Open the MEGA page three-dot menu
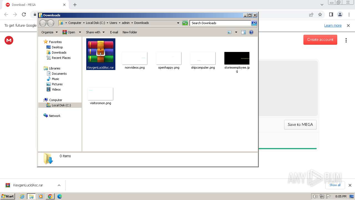The width and height of the screenshot is (355, 200). (x=346, y=41)
